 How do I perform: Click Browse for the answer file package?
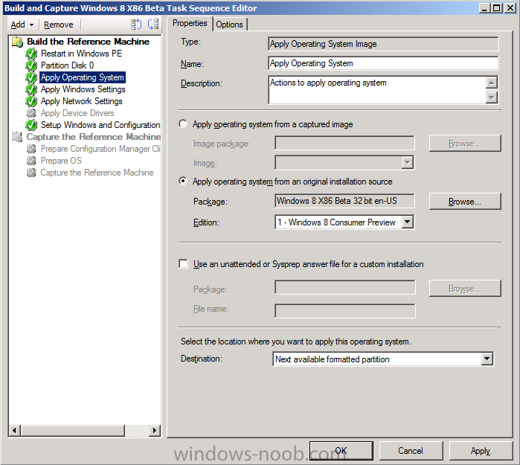[465, 289]
